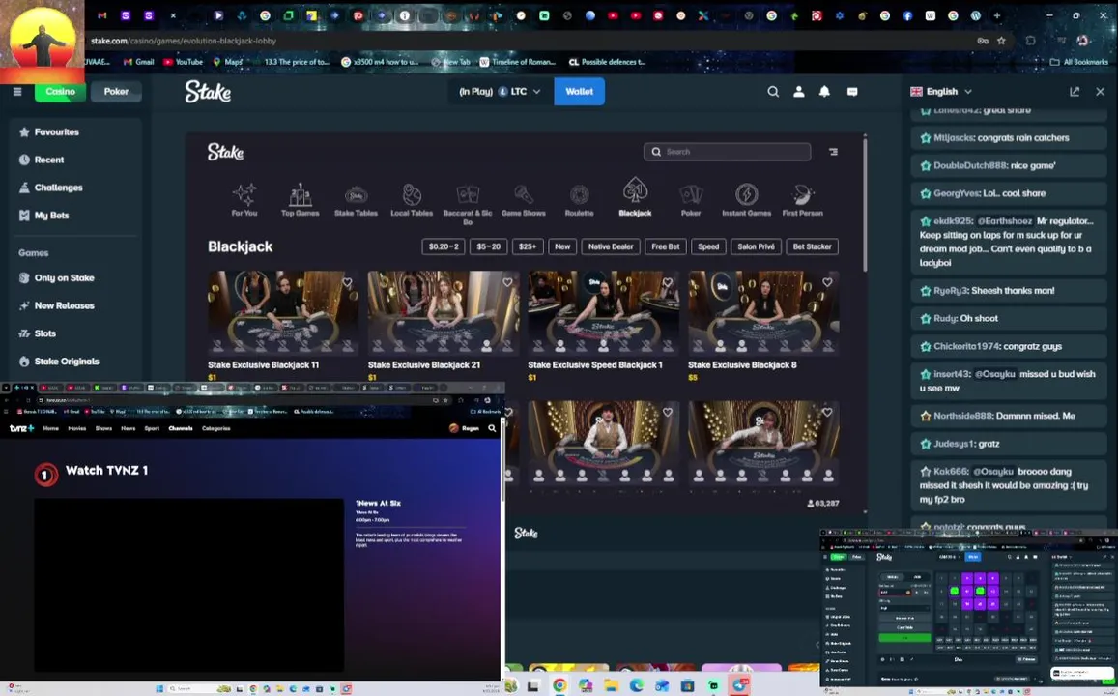Close the chat panel
Screen dimensions: 1118x696
click(1101, 91)
